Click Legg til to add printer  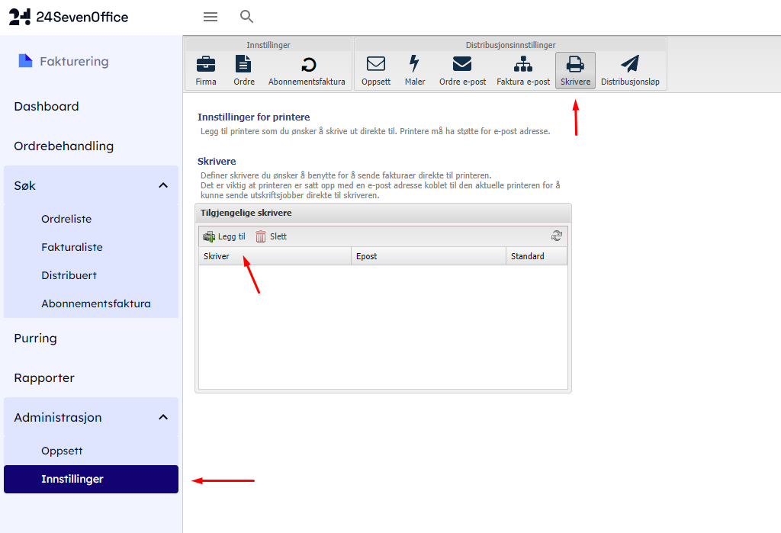point(224,236)
